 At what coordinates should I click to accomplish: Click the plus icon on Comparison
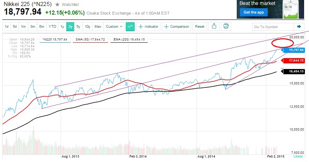(x=166, y=27)
